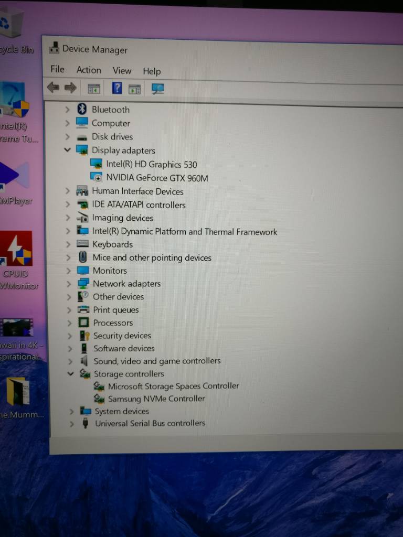This screenshot has height=537, width=403.
Task: Click the Human Interface Devices icon
Action: (82, 190)
